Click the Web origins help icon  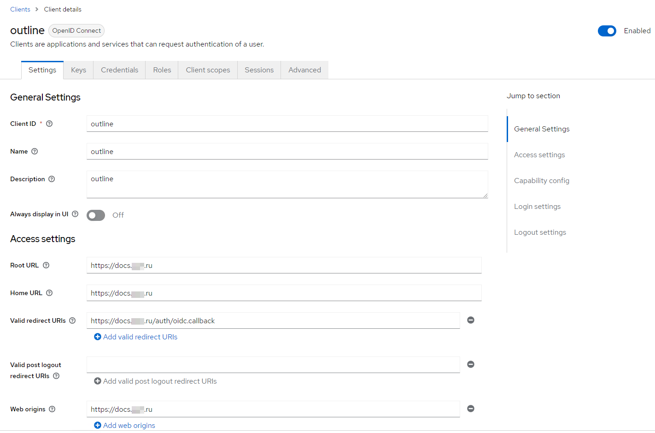tap(52, 409)
